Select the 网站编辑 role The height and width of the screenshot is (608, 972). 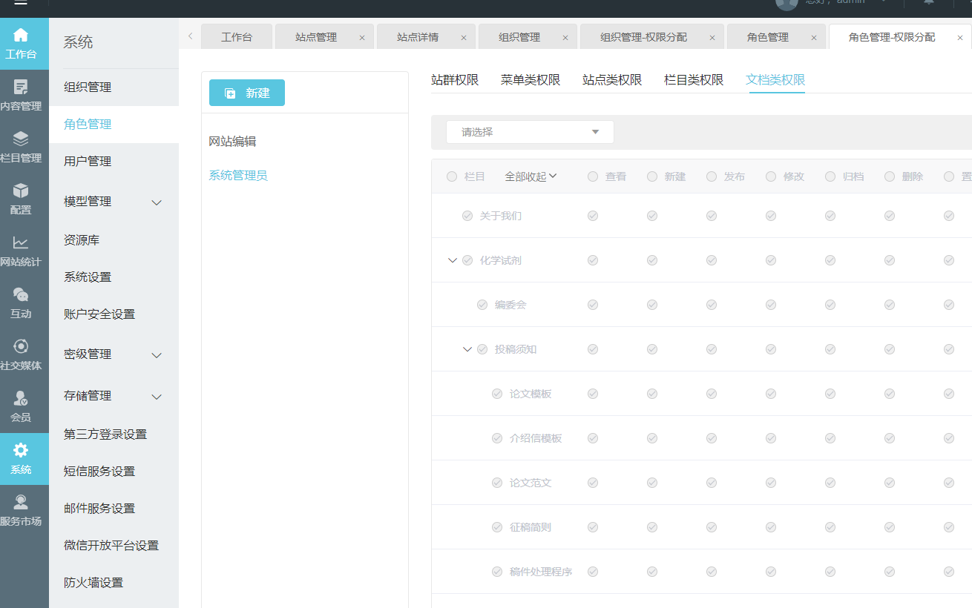coord(232,142)
